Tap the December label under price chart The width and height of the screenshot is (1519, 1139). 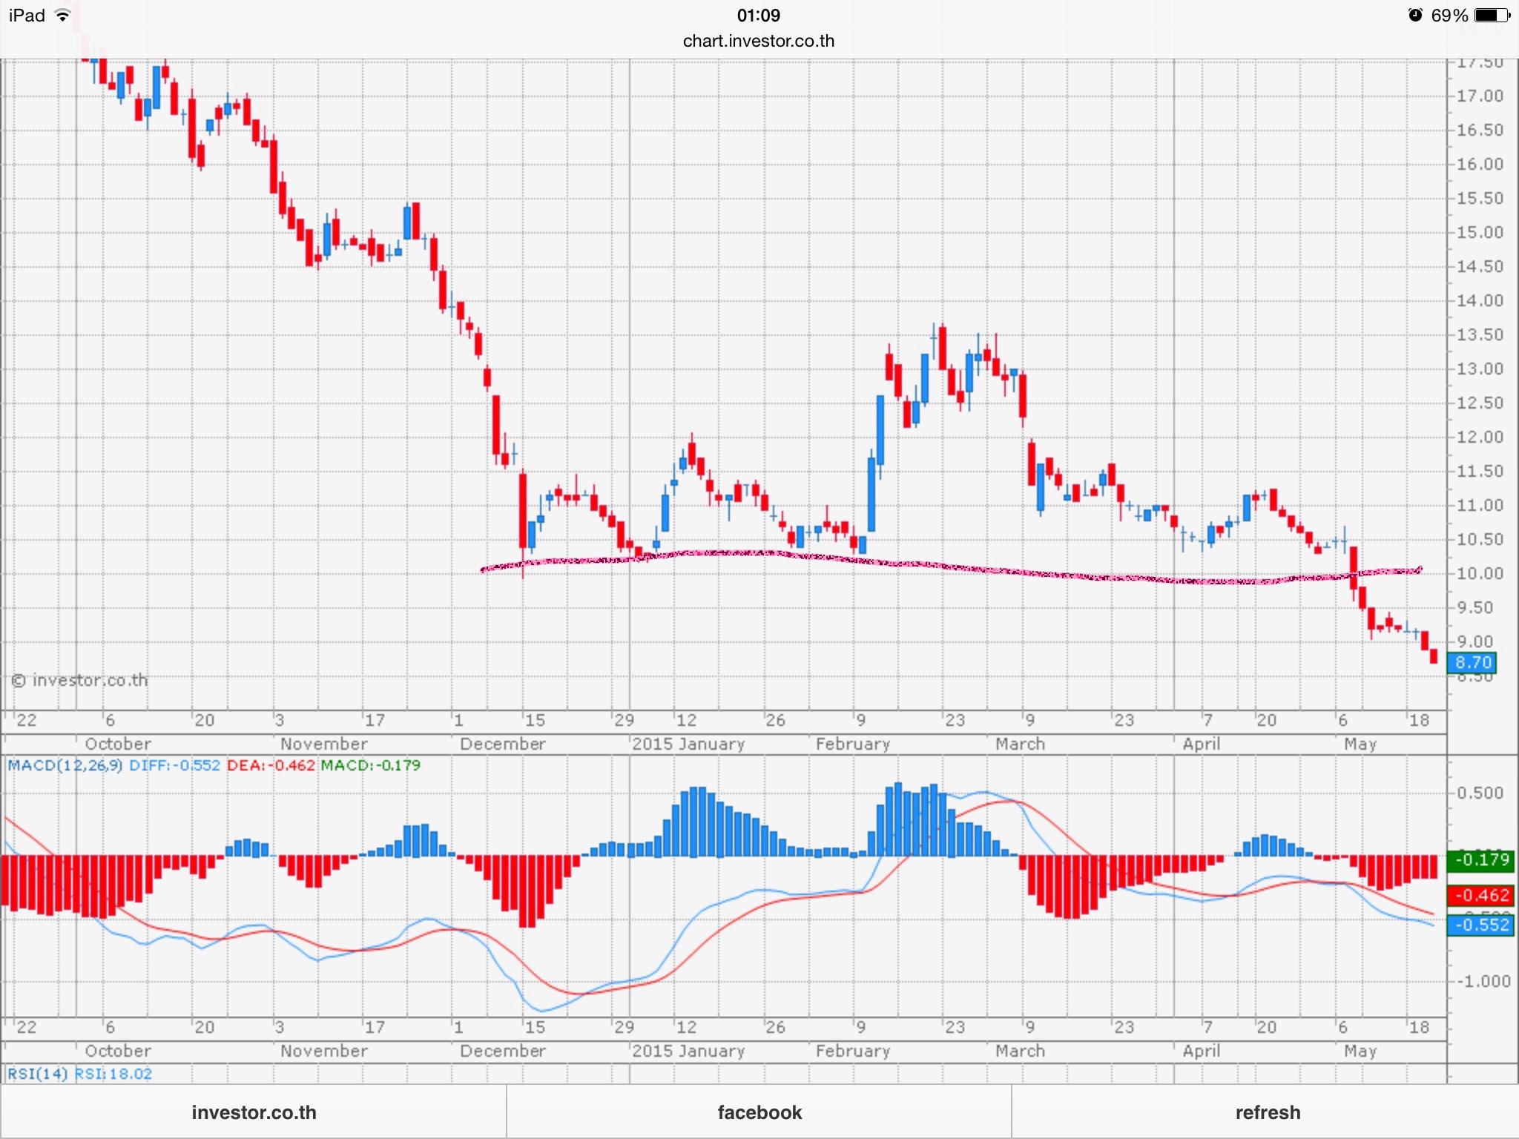click(502, 744)
